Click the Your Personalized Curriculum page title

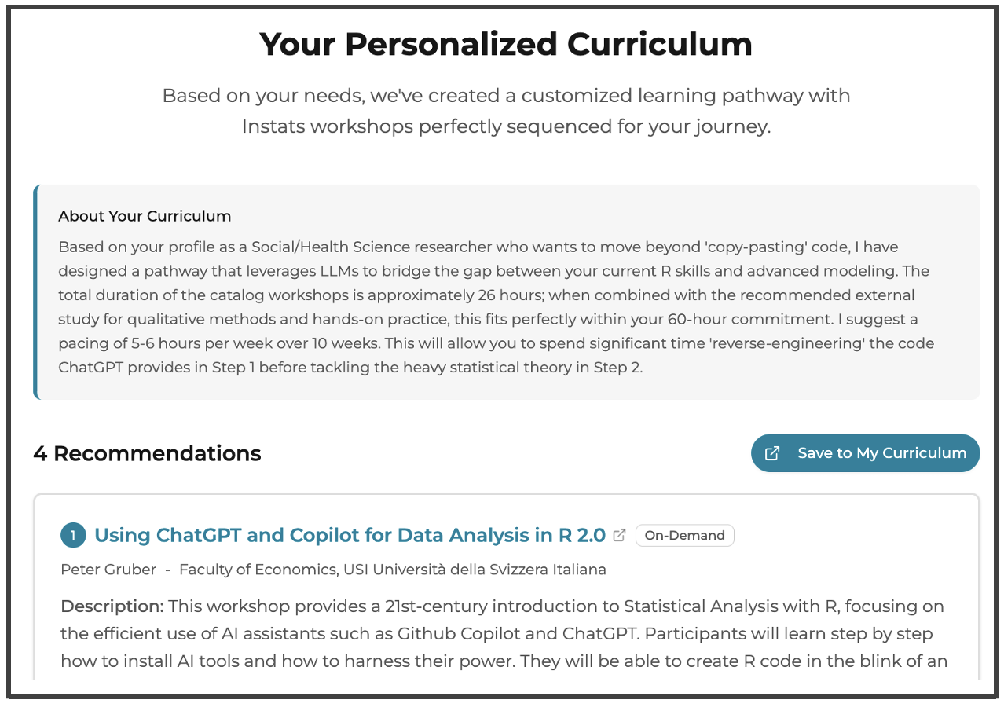coord(506,44)
